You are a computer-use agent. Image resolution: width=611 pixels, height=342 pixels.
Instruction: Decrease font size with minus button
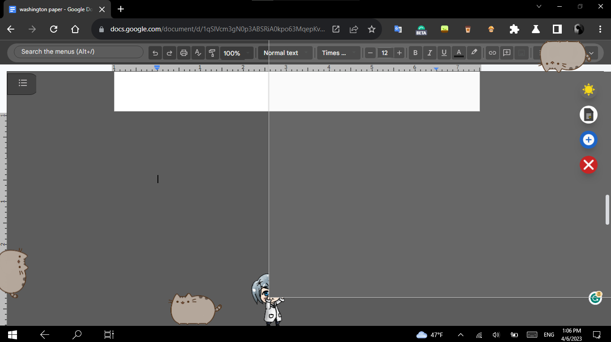(x=370, y=53)
